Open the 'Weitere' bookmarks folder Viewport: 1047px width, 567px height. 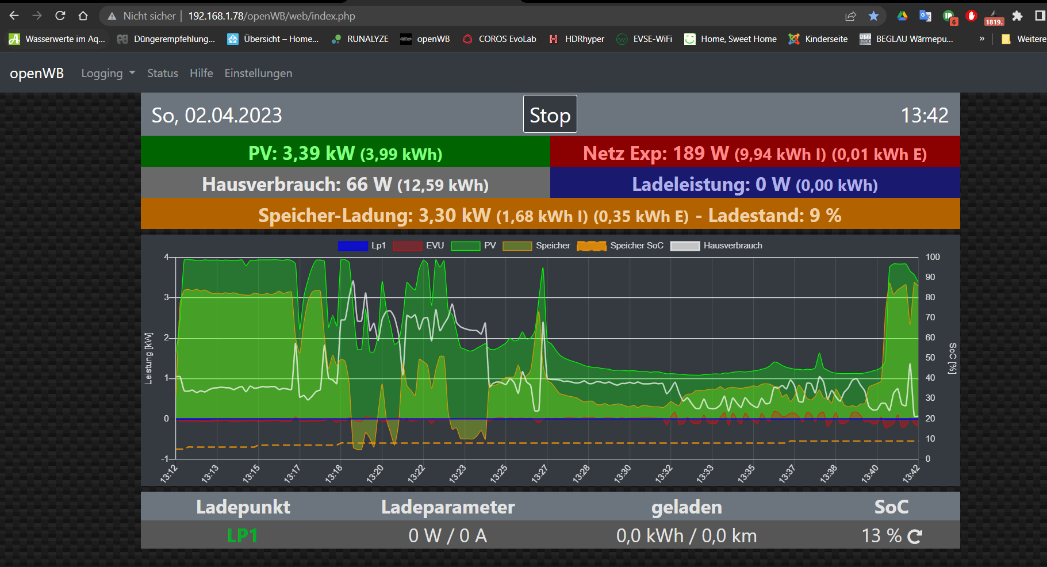coord(1023,39)
